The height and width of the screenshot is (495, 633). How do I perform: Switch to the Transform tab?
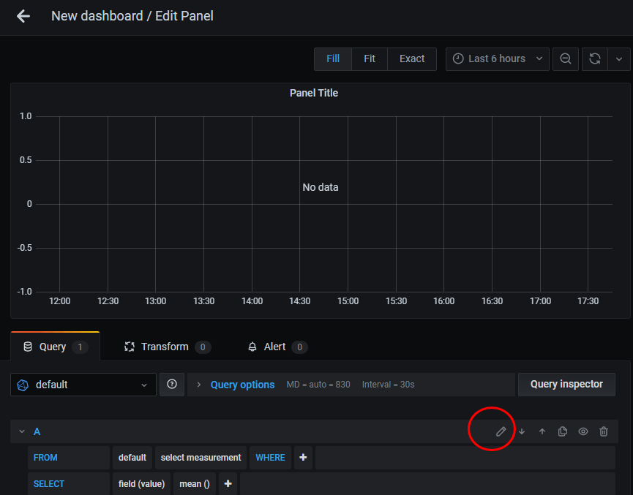tap(165, 347)
